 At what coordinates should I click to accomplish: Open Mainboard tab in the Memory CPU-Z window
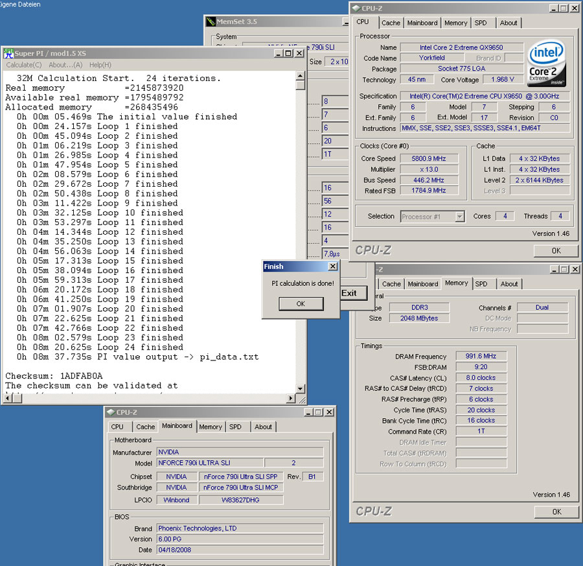click(423, 284)
